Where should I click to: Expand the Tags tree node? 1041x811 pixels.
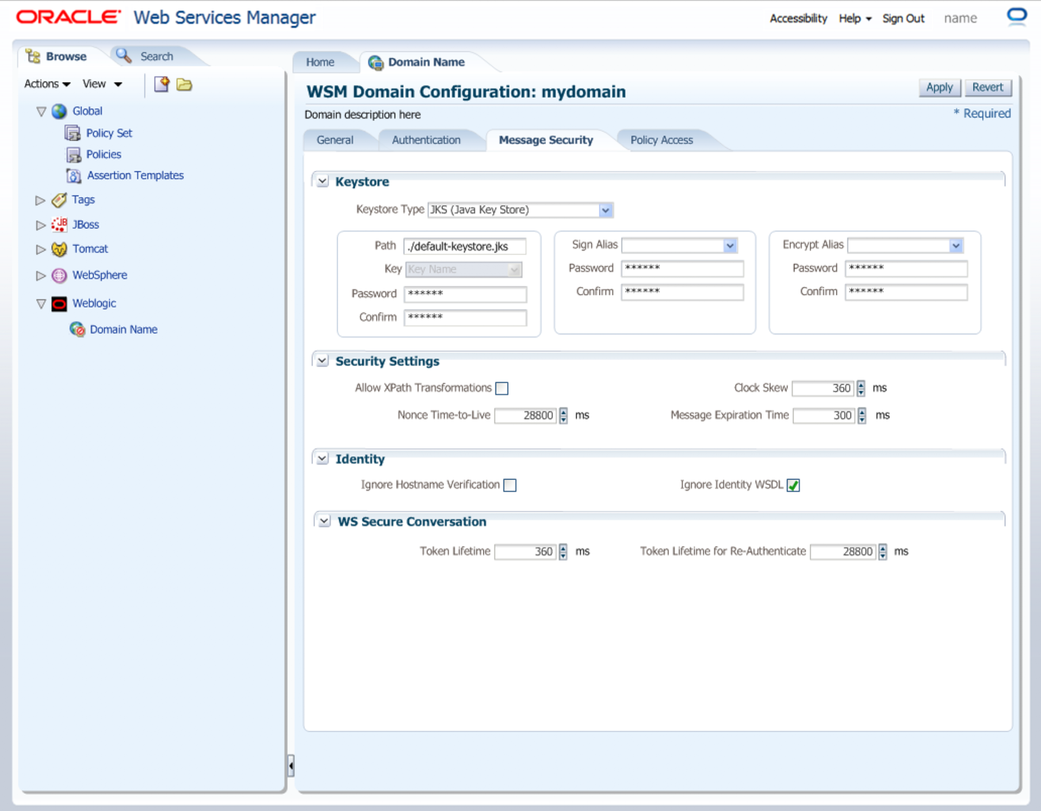point(41,201)
